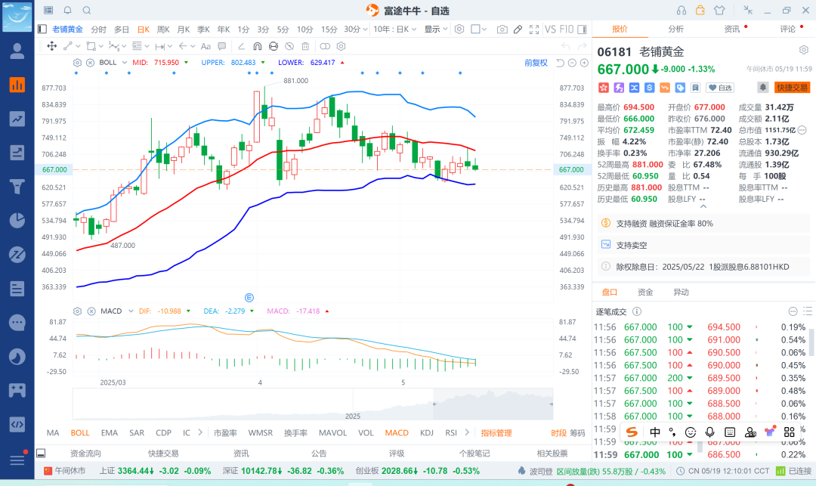
Task: Open the customer service headset icon
Action: point(682,11)
